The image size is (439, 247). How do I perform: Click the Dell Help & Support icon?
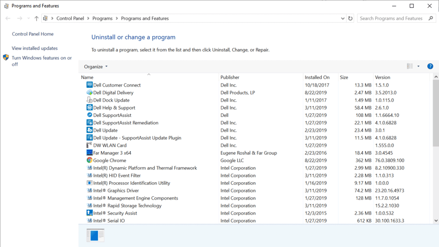pyautogui.click(x=89, y=107)
